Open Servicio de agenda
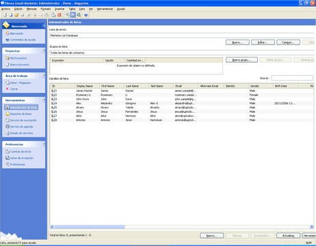 [x=19, y=126]
